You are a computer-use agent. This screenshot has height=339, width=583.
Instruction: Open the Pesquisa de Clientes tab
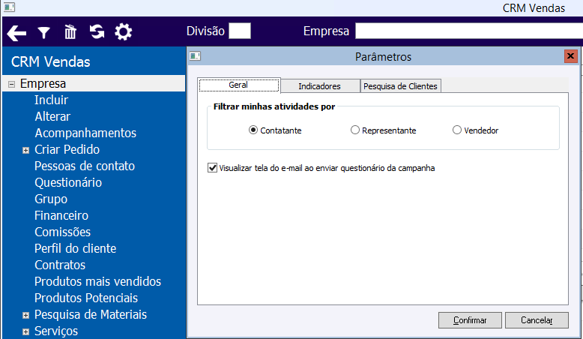401,86
